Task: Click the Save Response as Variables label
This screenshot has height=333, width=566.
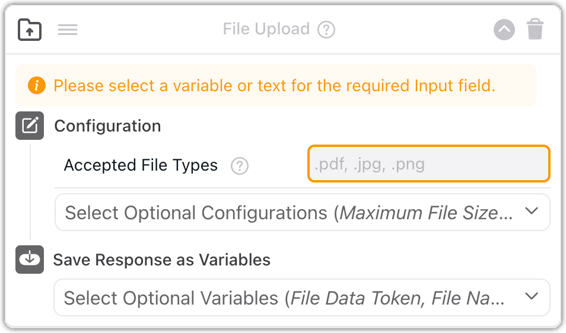Action: pyautogui.click(x=162, y=260)
